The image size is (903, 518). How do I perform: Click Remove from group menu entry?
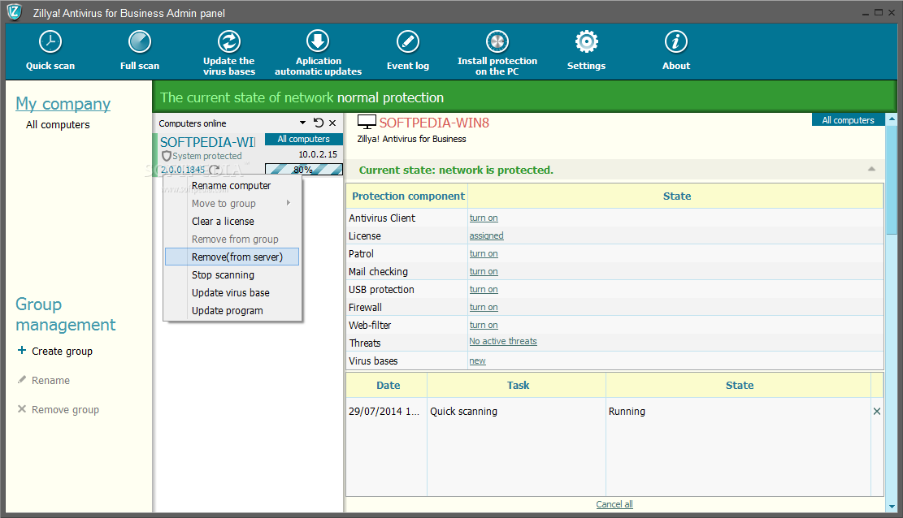click(x=232, y=239)
